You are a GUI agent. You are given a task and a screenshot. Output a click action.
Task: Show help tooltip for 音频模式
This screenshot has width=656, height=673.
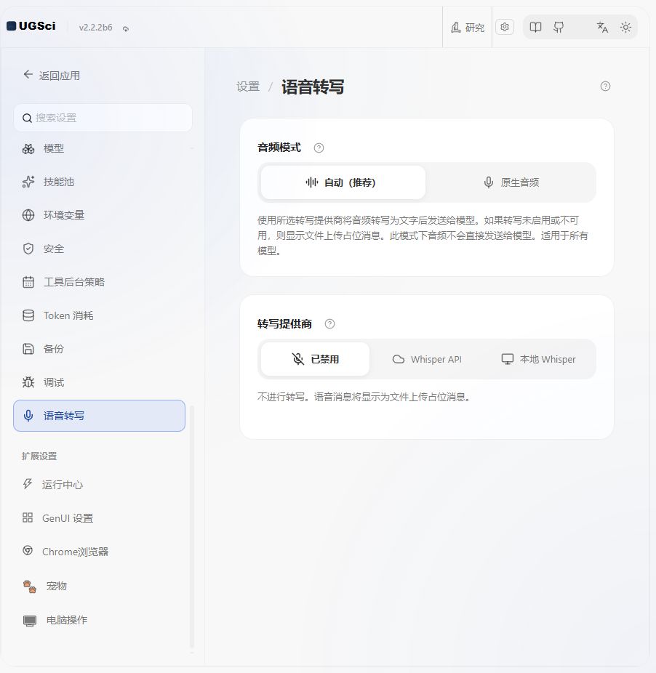(x=319, y=148)
